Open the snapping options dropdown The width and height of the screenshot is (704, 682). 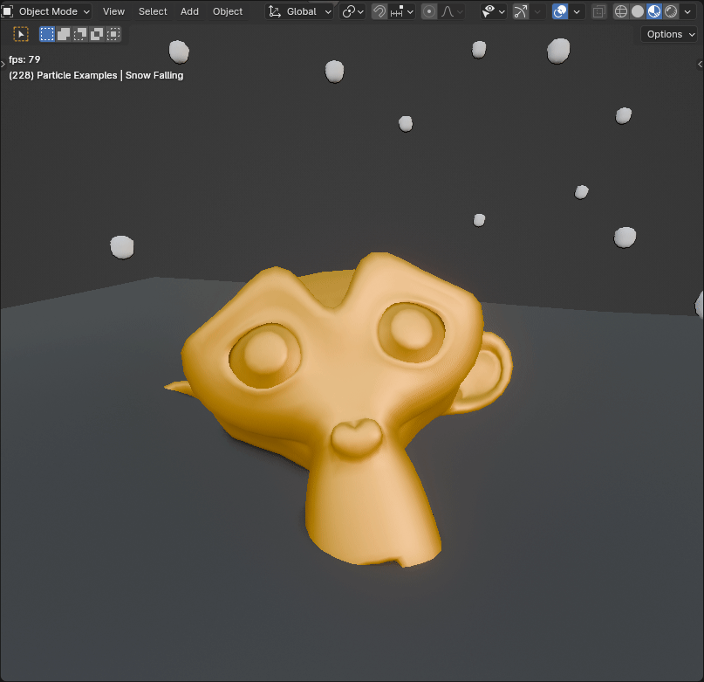[402, 11]
